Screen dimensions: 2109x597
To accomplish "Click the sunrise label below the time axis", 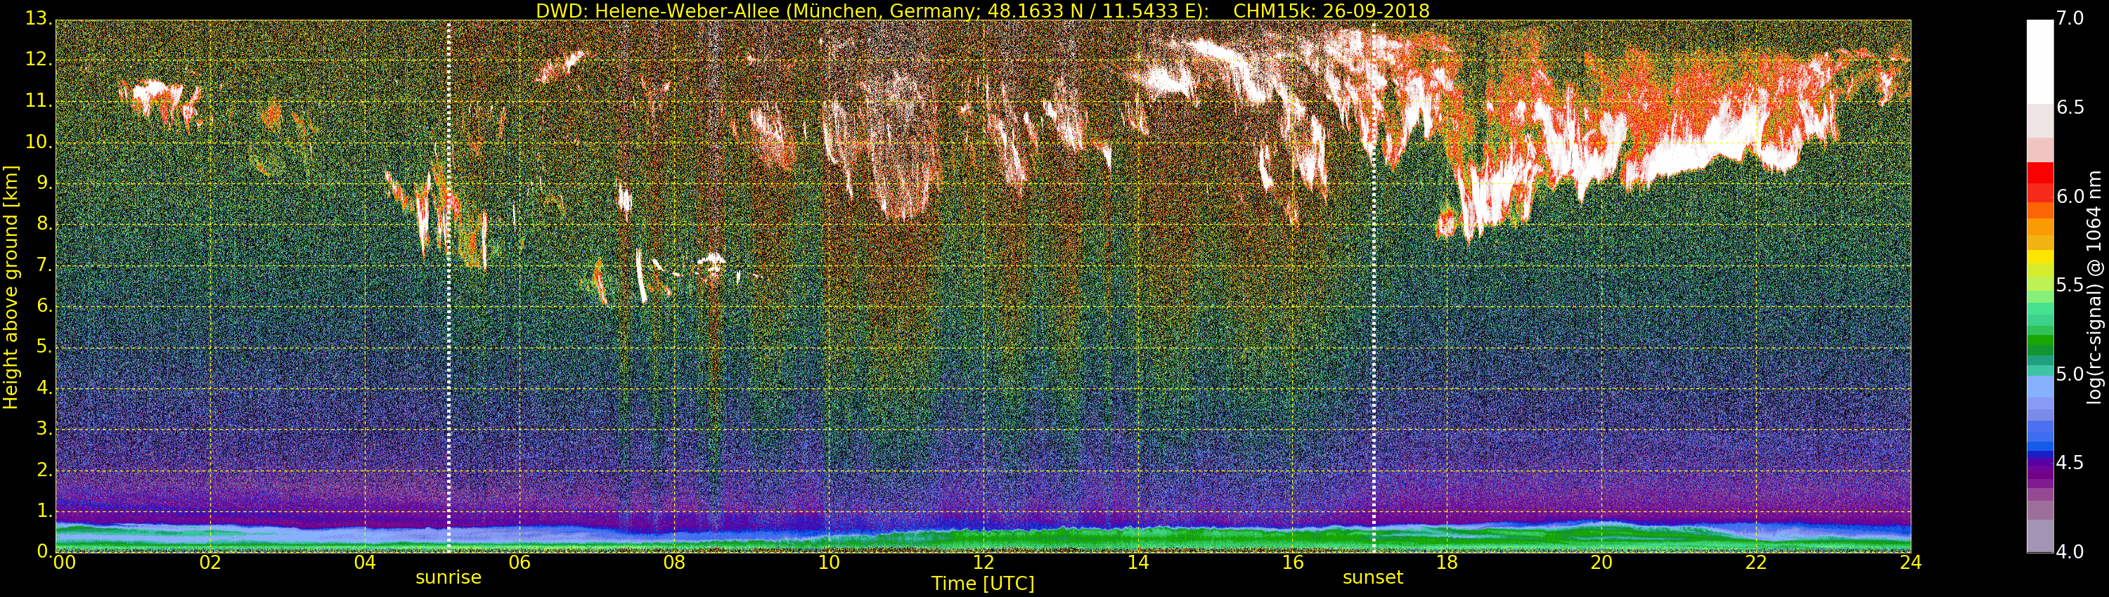I will 448,577.
